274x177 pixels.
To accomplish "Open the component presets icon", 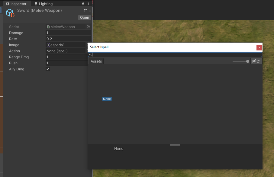I will click(x=85, y=10).
